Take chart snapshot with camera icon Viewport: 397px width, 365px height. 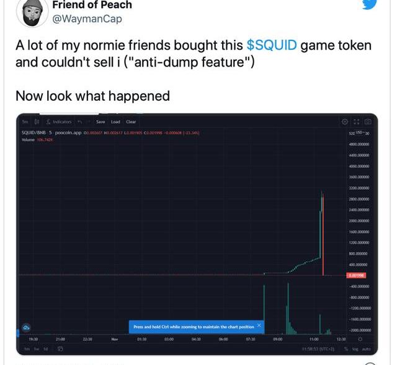(x=368, y=122)
